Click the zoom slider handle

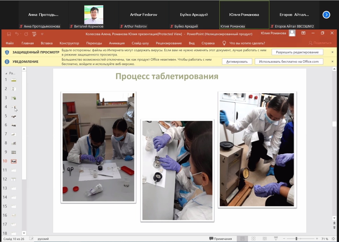[x=296, y=239]
